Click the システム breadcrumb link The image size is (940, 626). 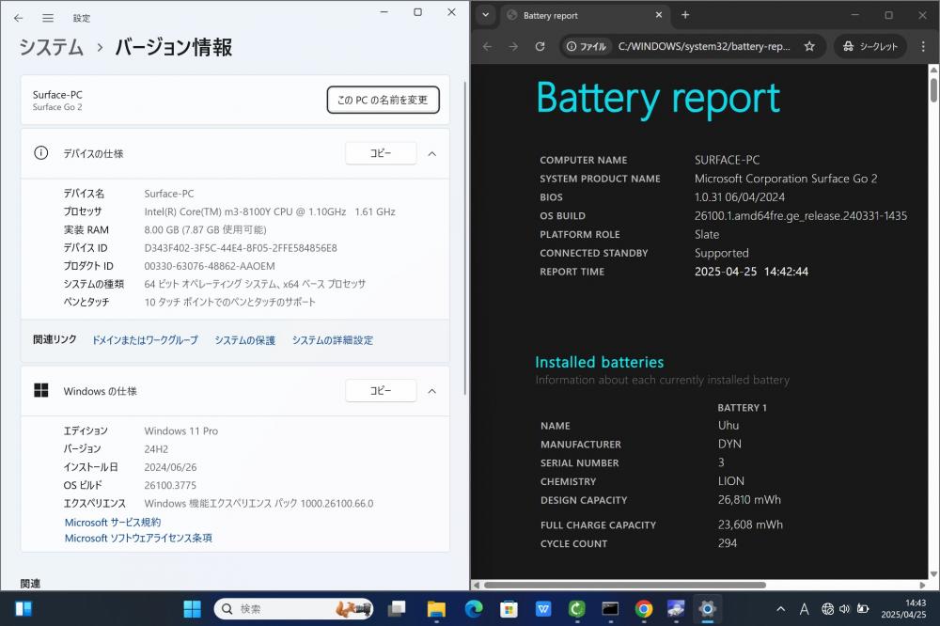tap(52, 47)
